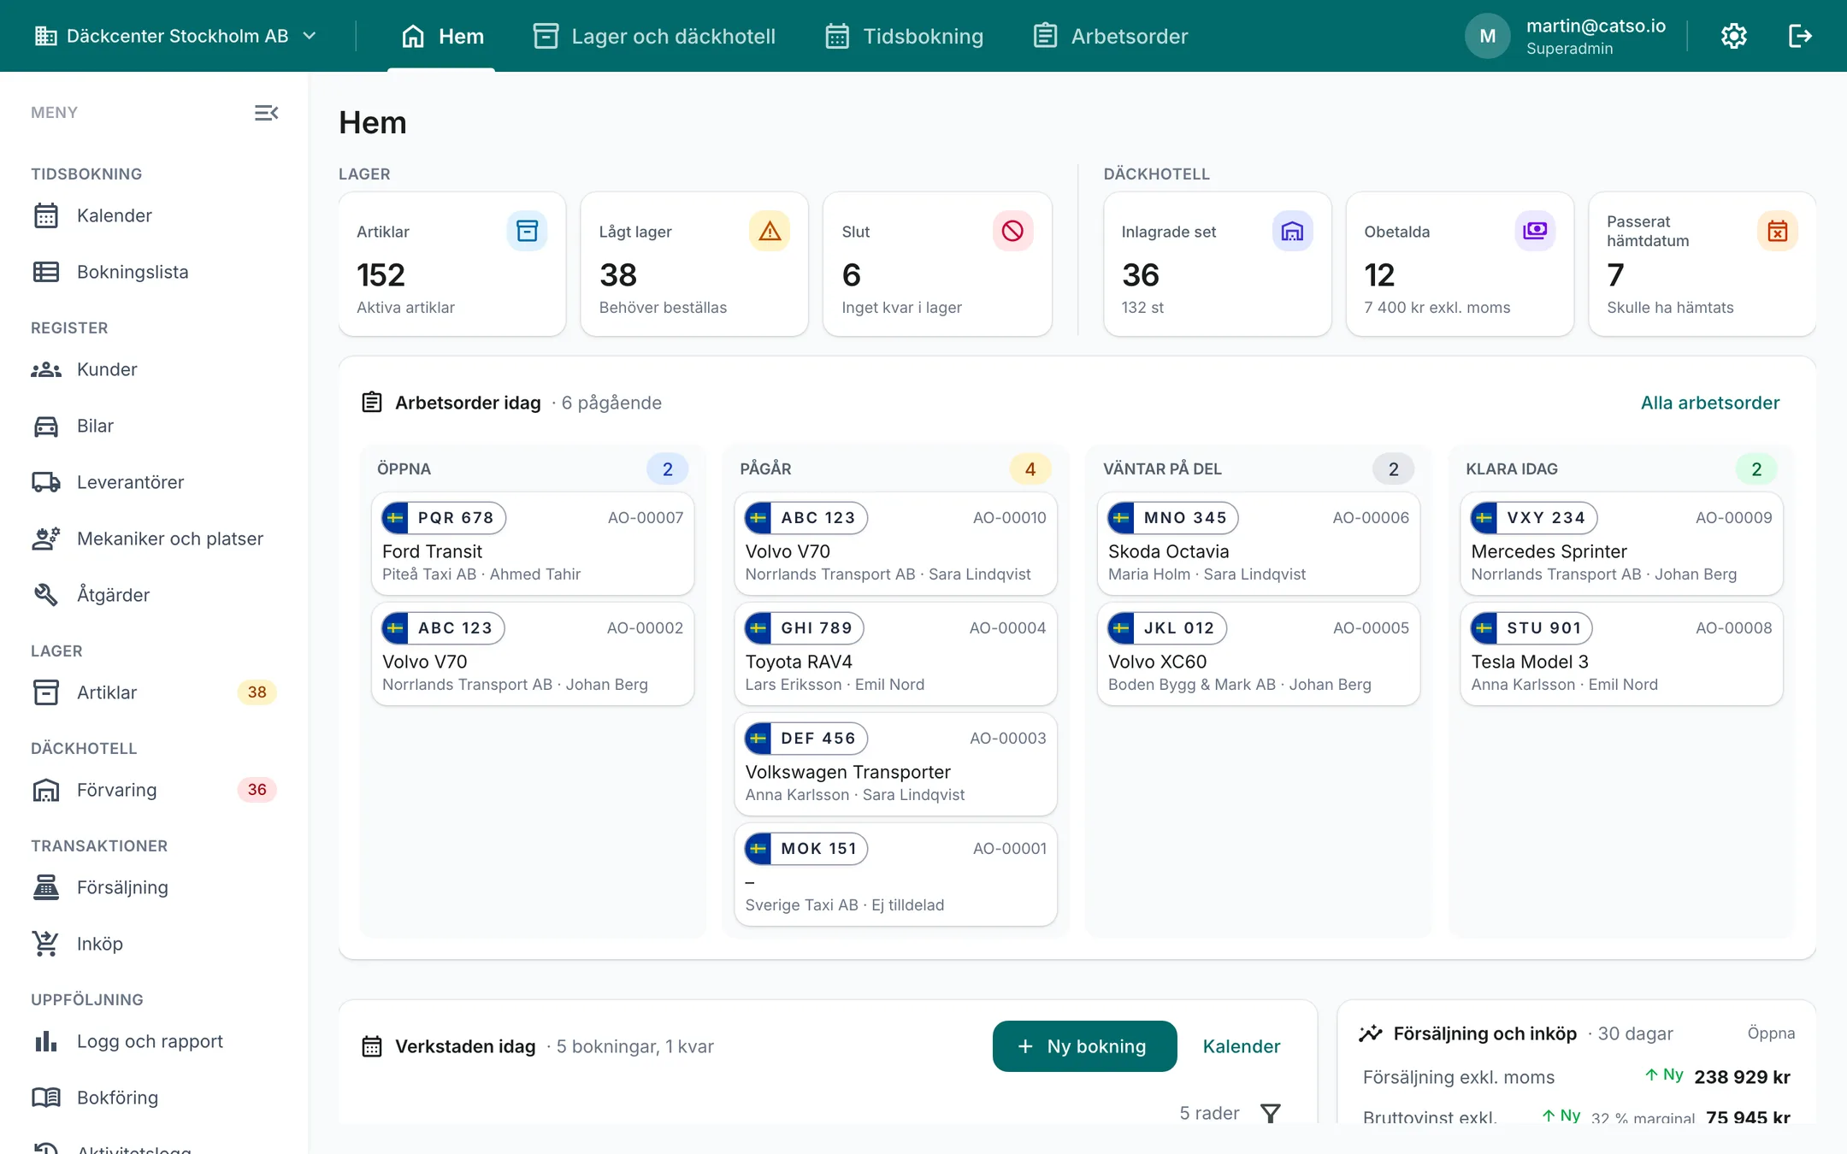
Task: Click the logout icon
Action: (x=1800, y=36)
